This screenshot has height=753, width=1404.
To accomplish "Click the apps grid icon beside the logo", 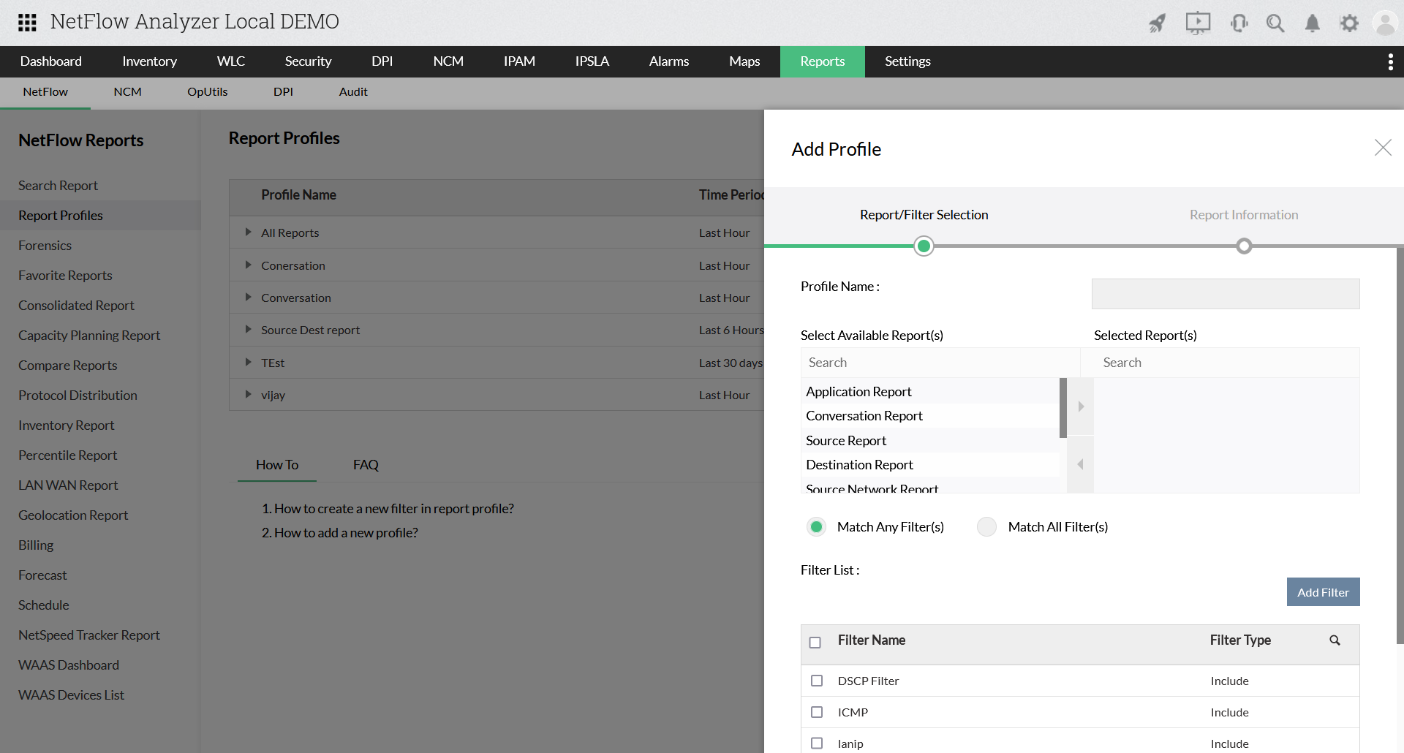I will 27,23.
